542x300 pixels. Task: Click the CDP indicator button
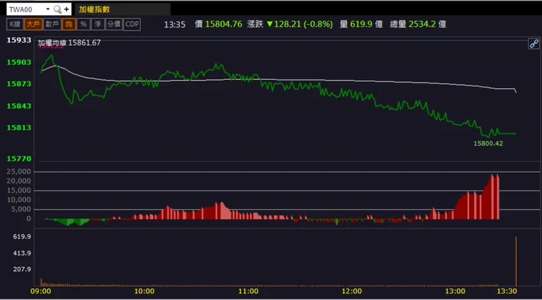132,24
